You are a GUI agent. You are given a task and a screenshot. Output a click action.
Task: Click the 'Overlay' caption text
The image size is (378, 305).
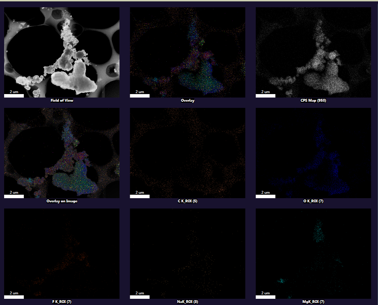click(x=188, y=100)
